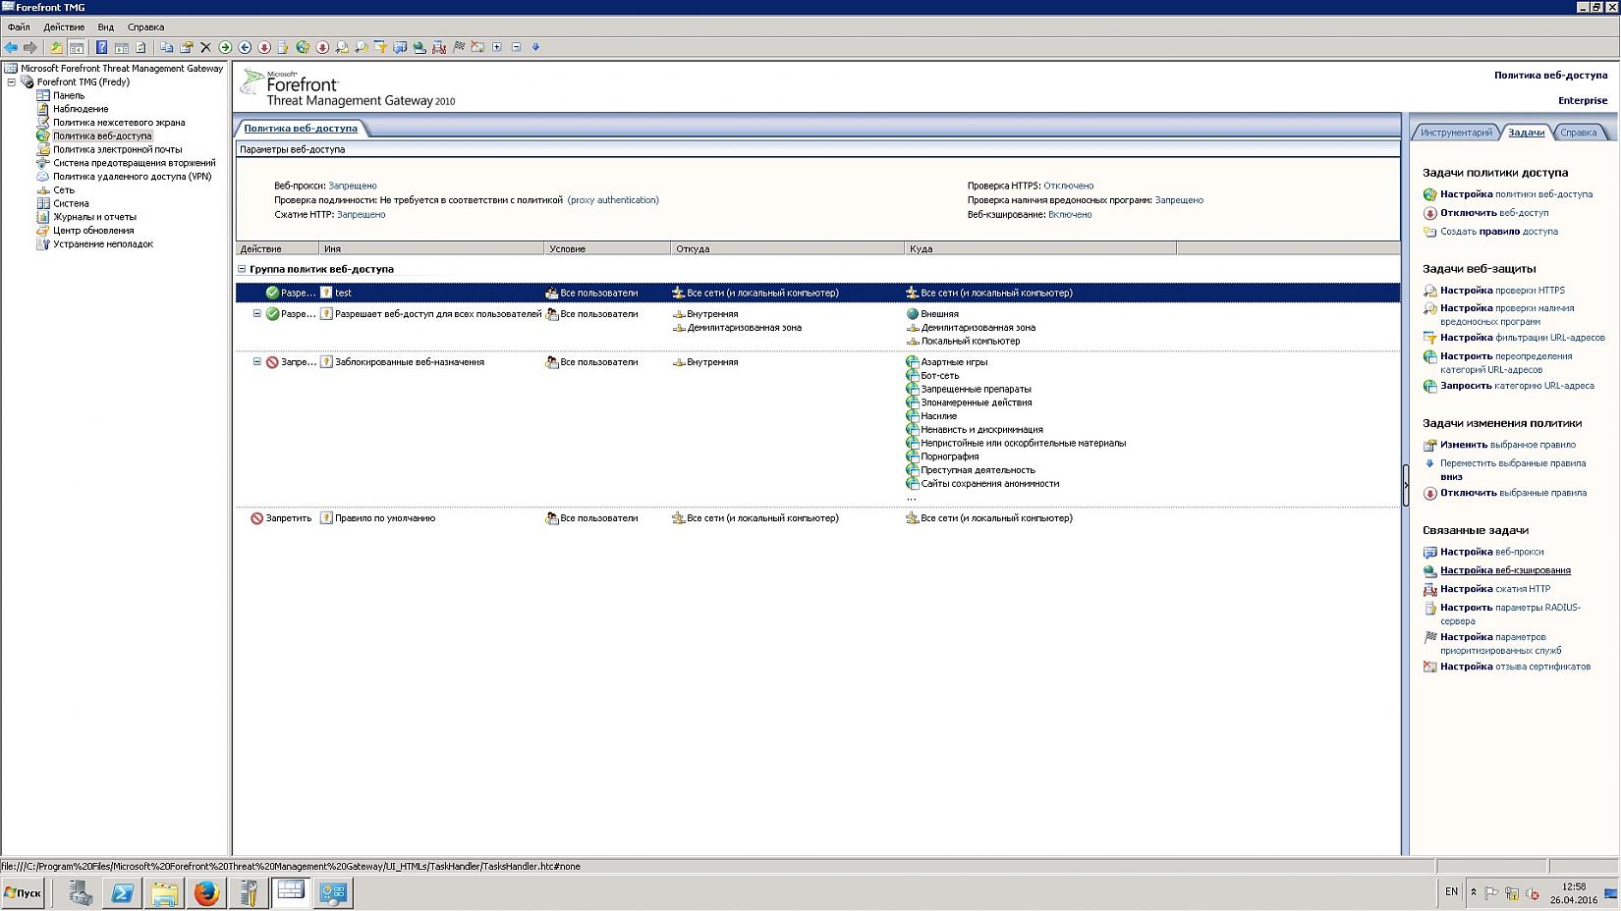This screenshot has height=911, width=1621.
Task: Click the Настройка сжатия HTTP icon
Action: click(x=1430, y=590)
